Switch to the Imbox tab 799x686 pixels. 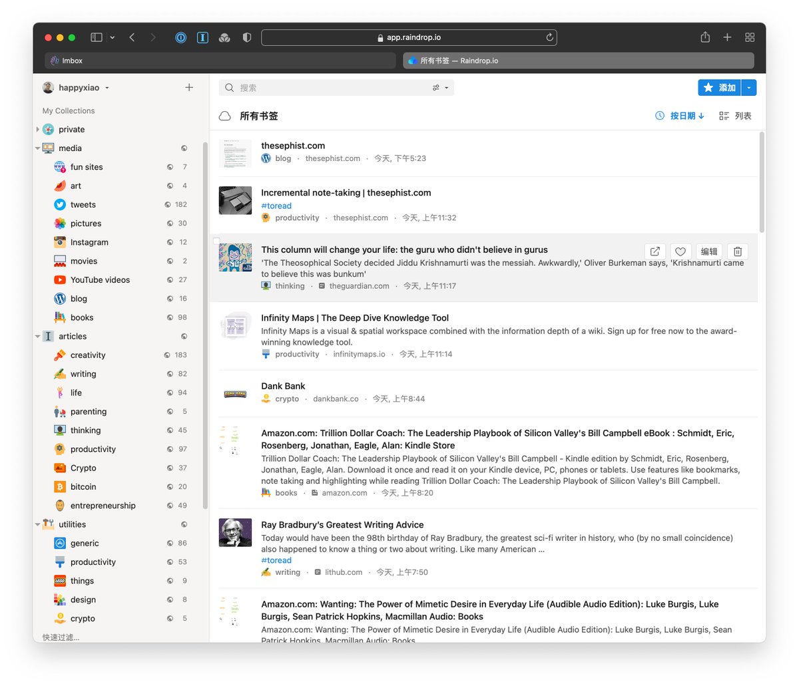coord(220,61)
